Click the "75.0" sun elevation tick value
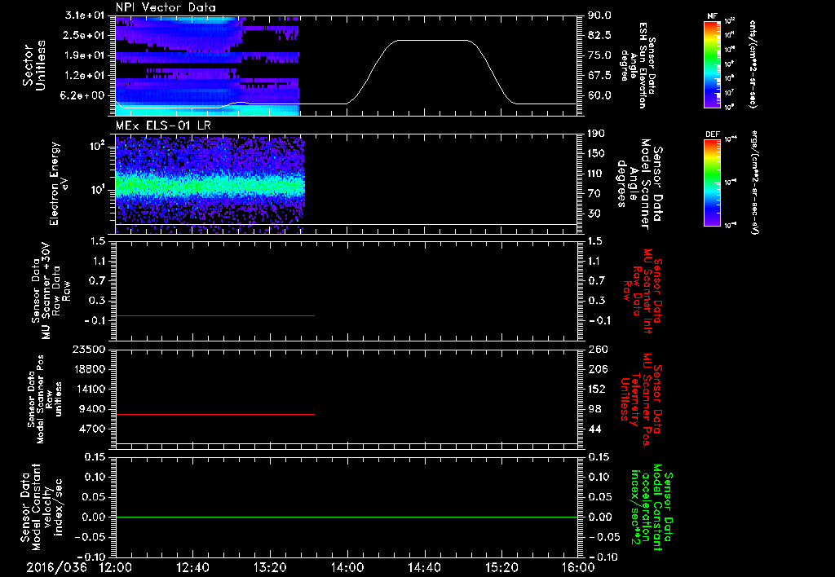The height and width of the screenshot is (577, 835). [599, 55]
